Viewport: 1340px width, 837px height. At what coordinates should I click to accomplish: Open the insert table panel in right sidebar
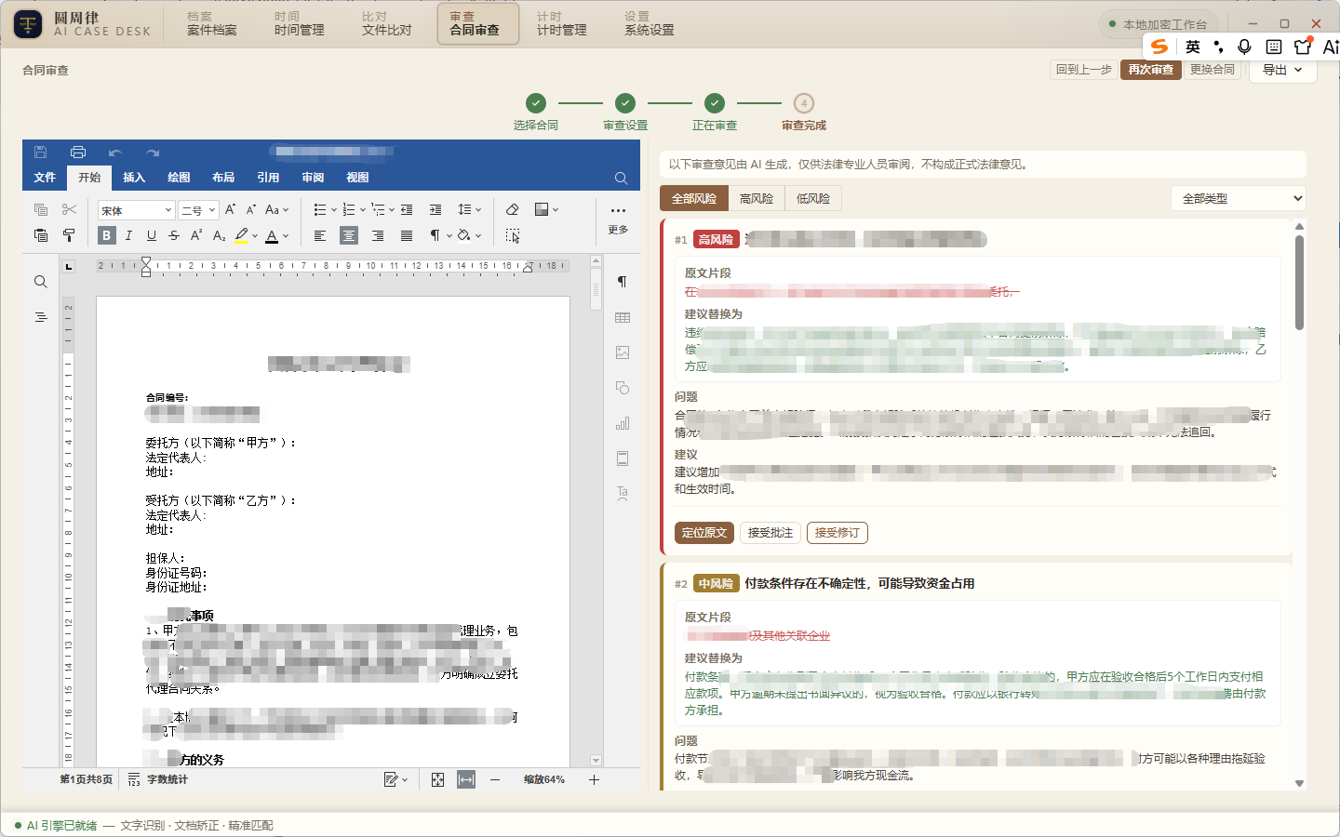[x=623, y=318]
